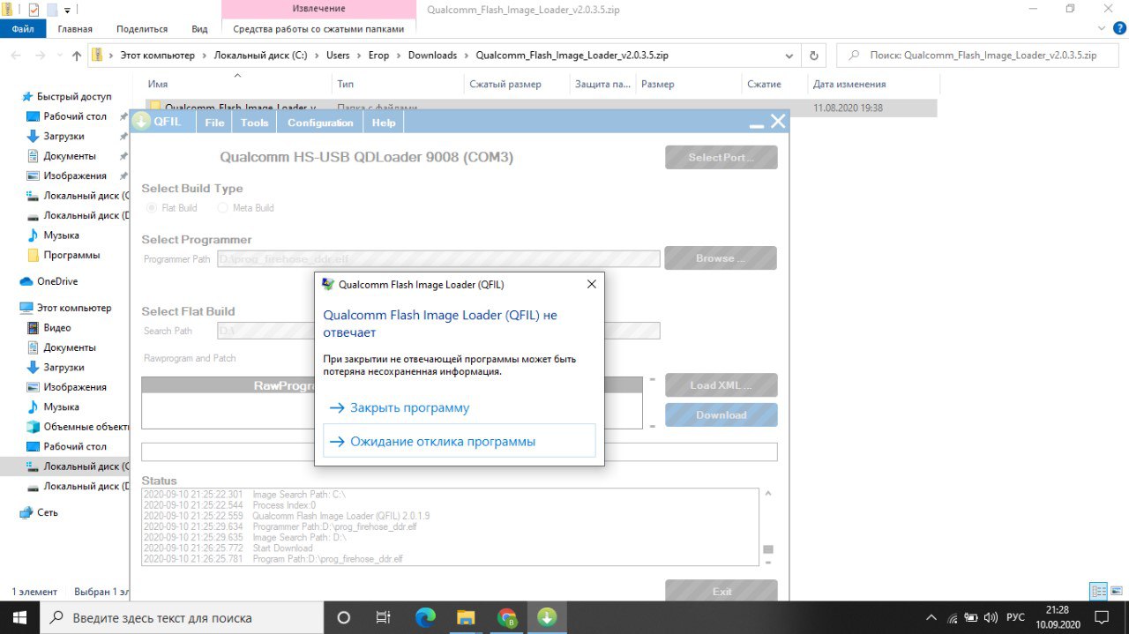Click the Programmer Path input field
The image size is (1129, 634).
pos(438,258)
